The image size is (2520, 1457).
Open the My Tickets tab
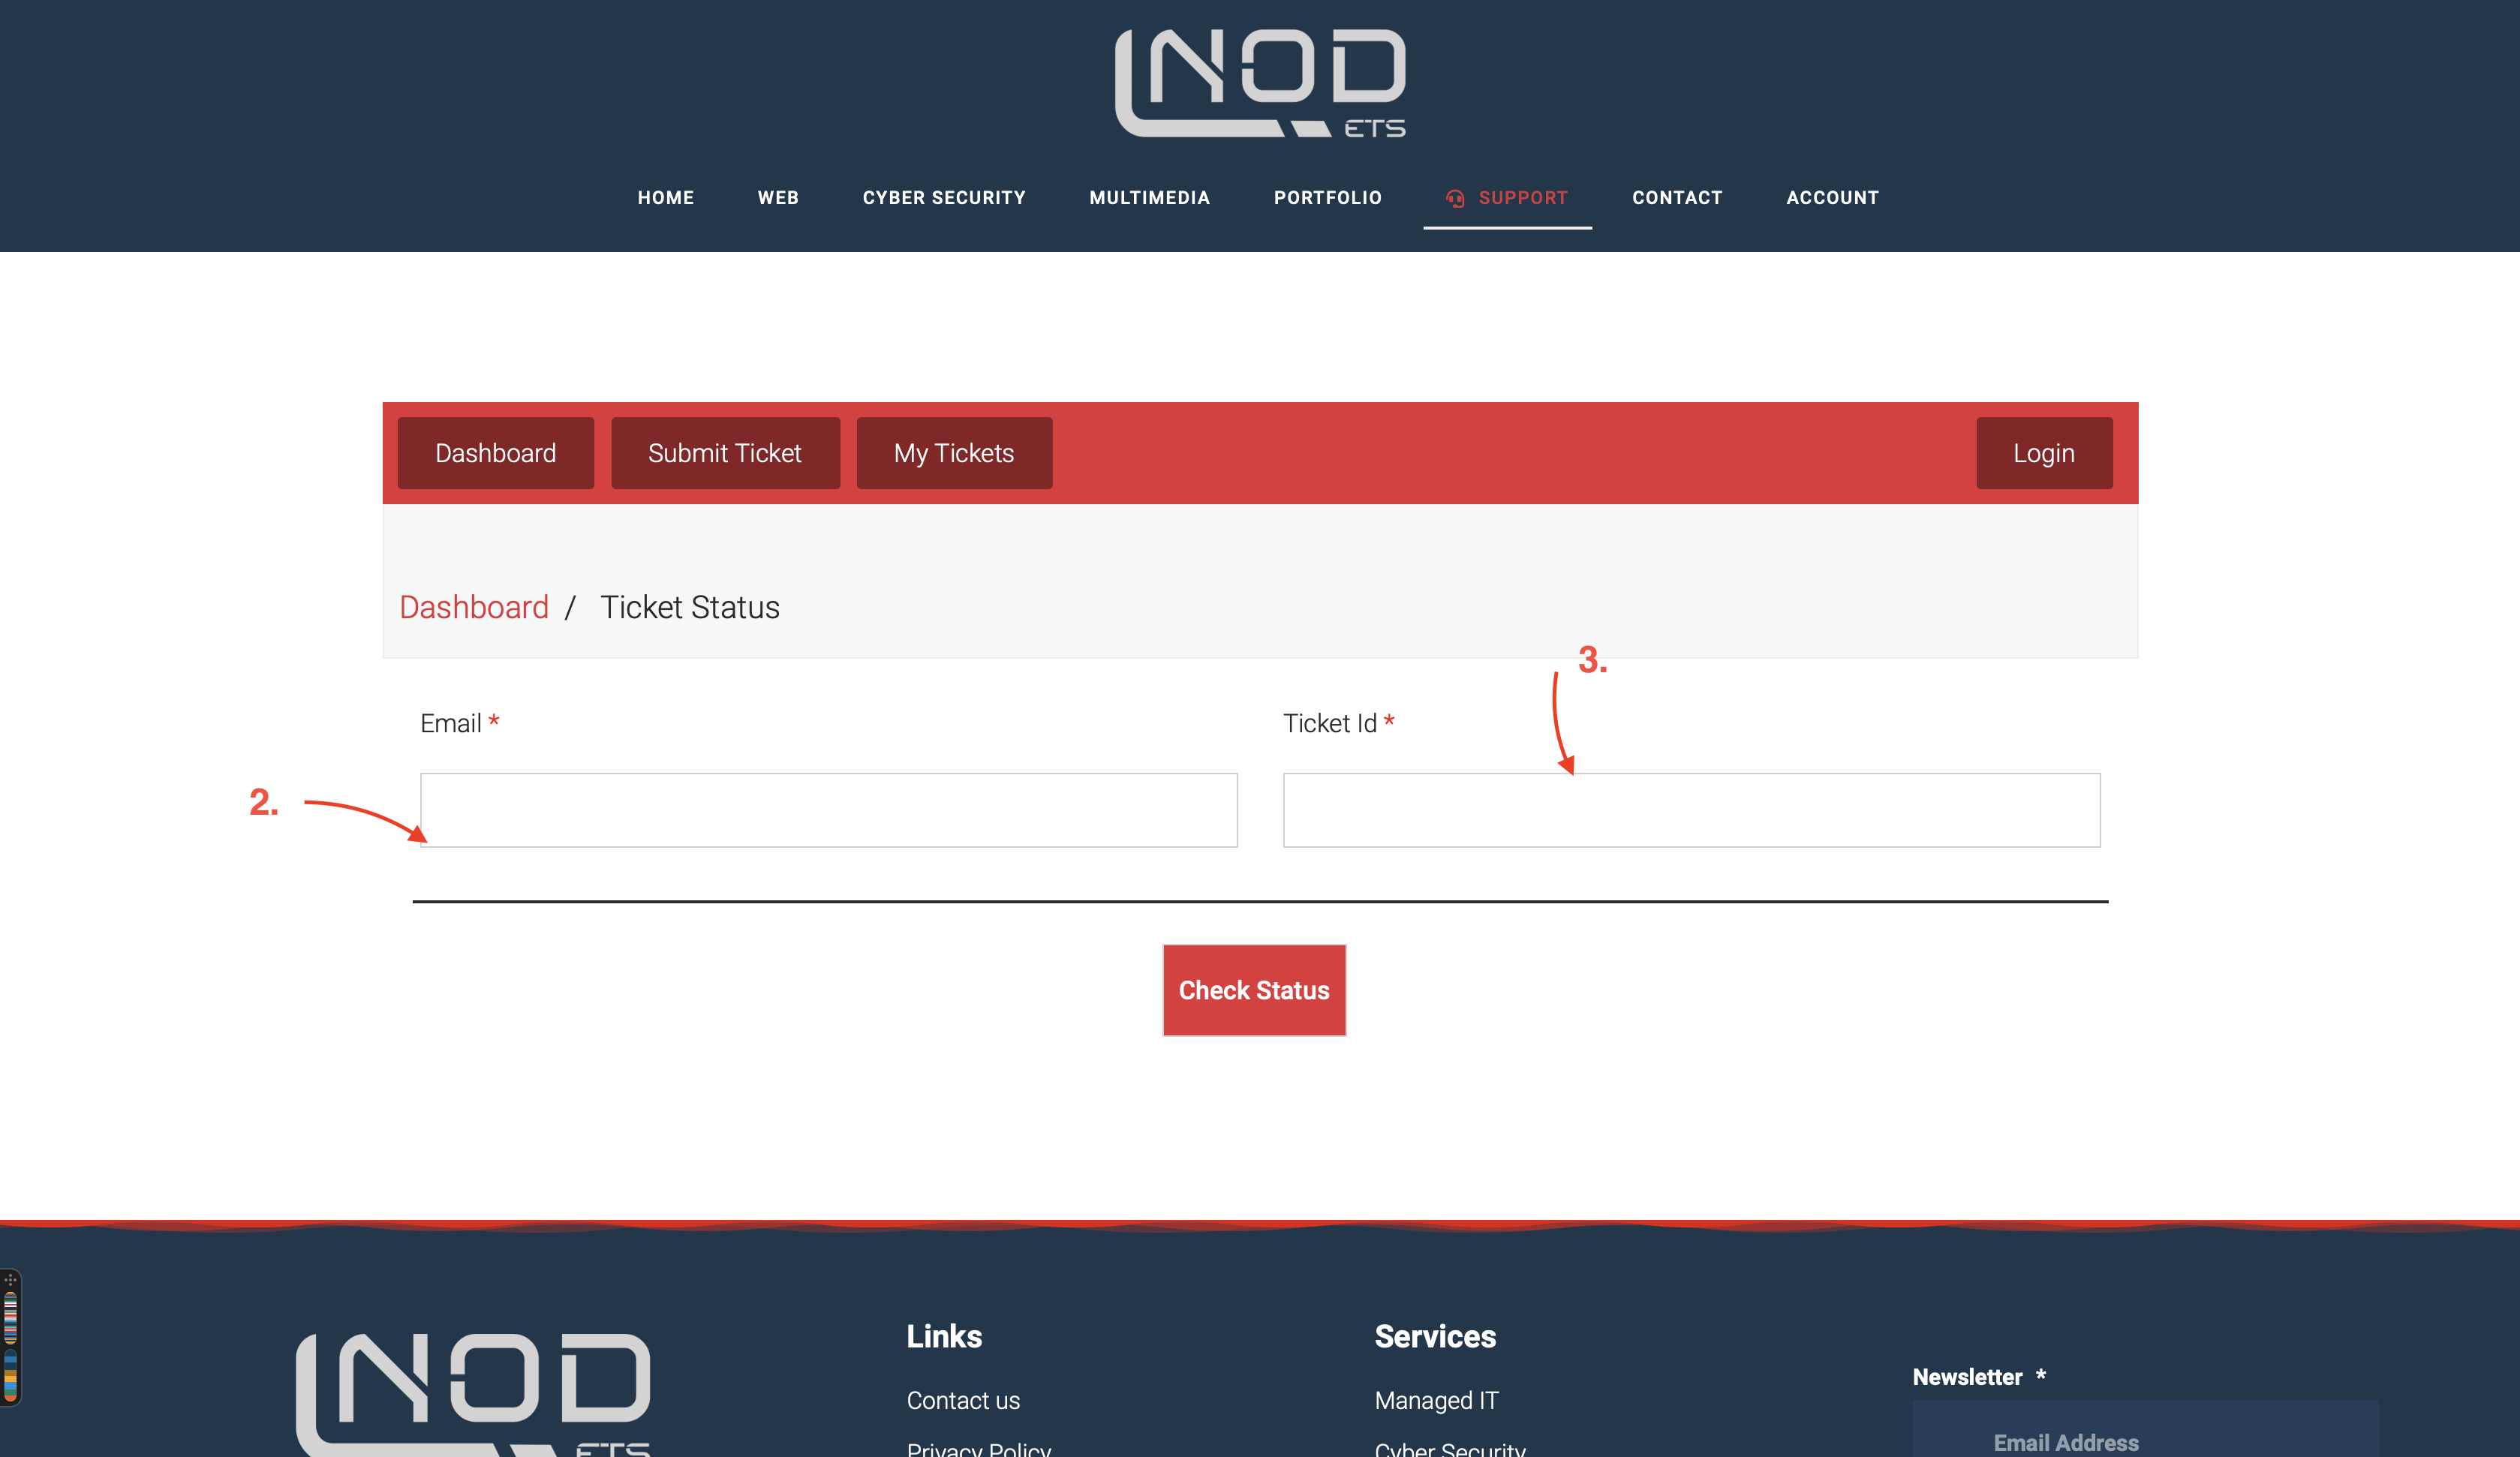953,453
